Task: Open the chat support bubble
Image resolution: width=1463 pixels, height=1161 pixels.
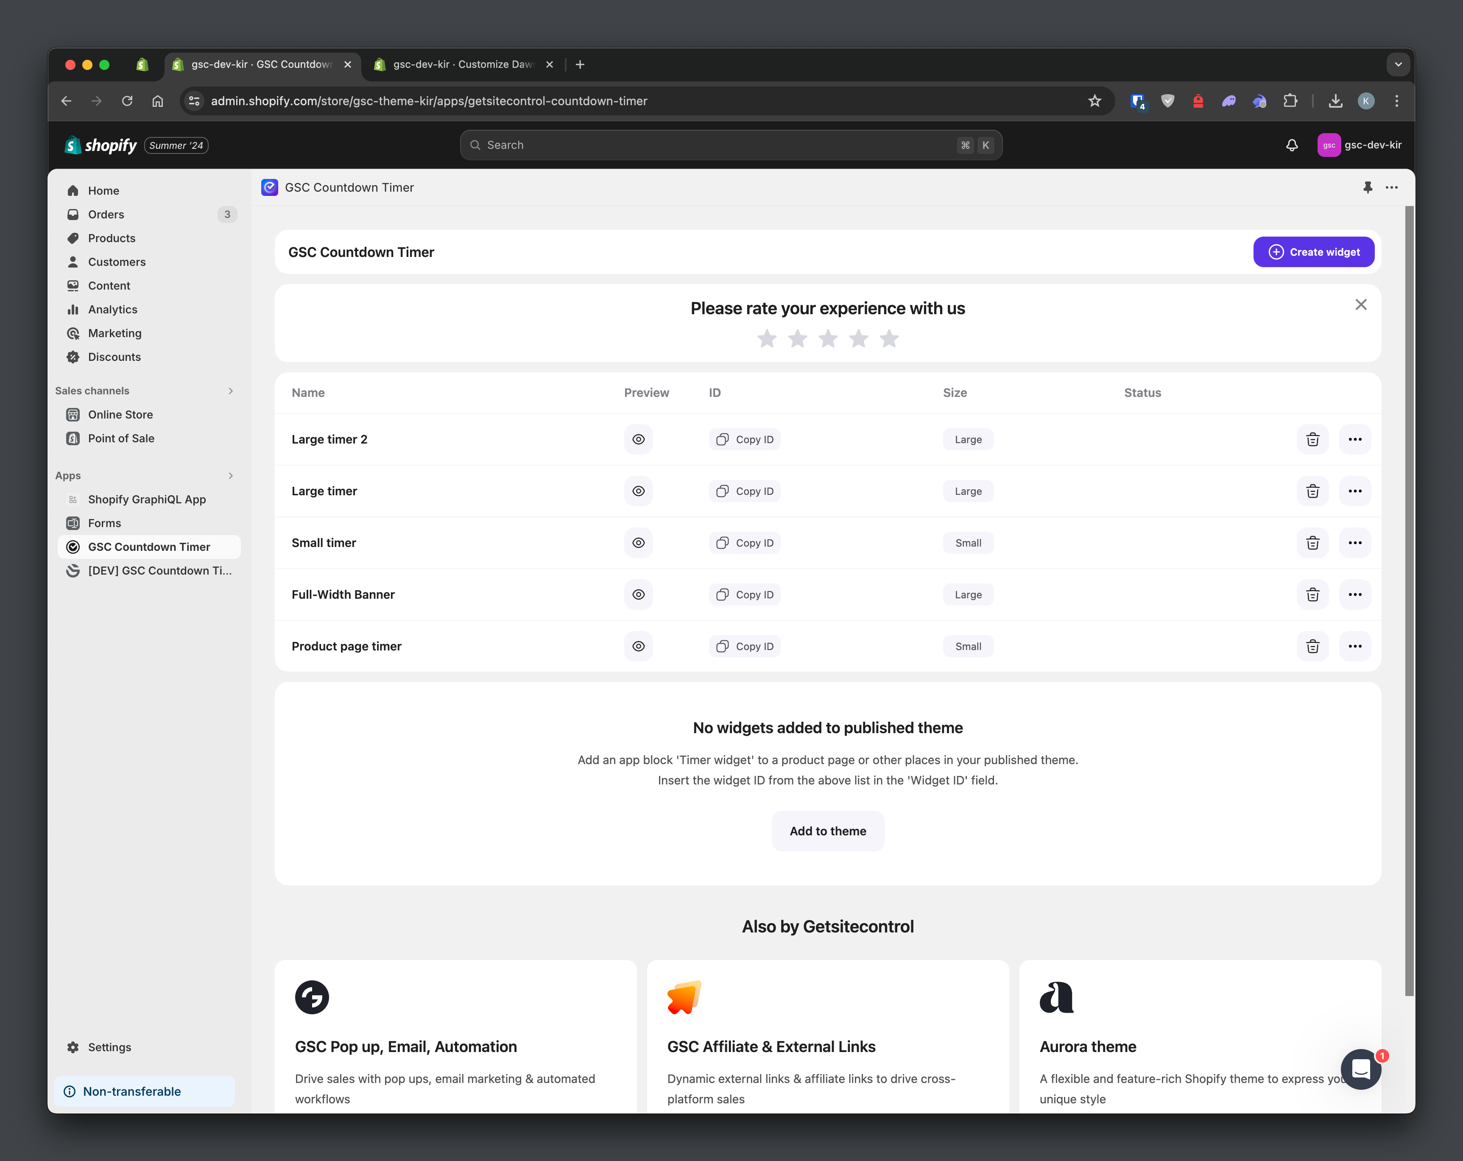Action: pos(1360,1069)
